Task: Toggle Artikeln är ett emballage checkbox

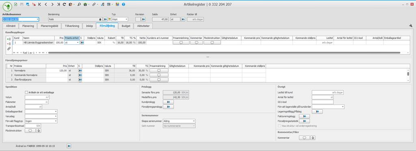Action: (26, 92)
